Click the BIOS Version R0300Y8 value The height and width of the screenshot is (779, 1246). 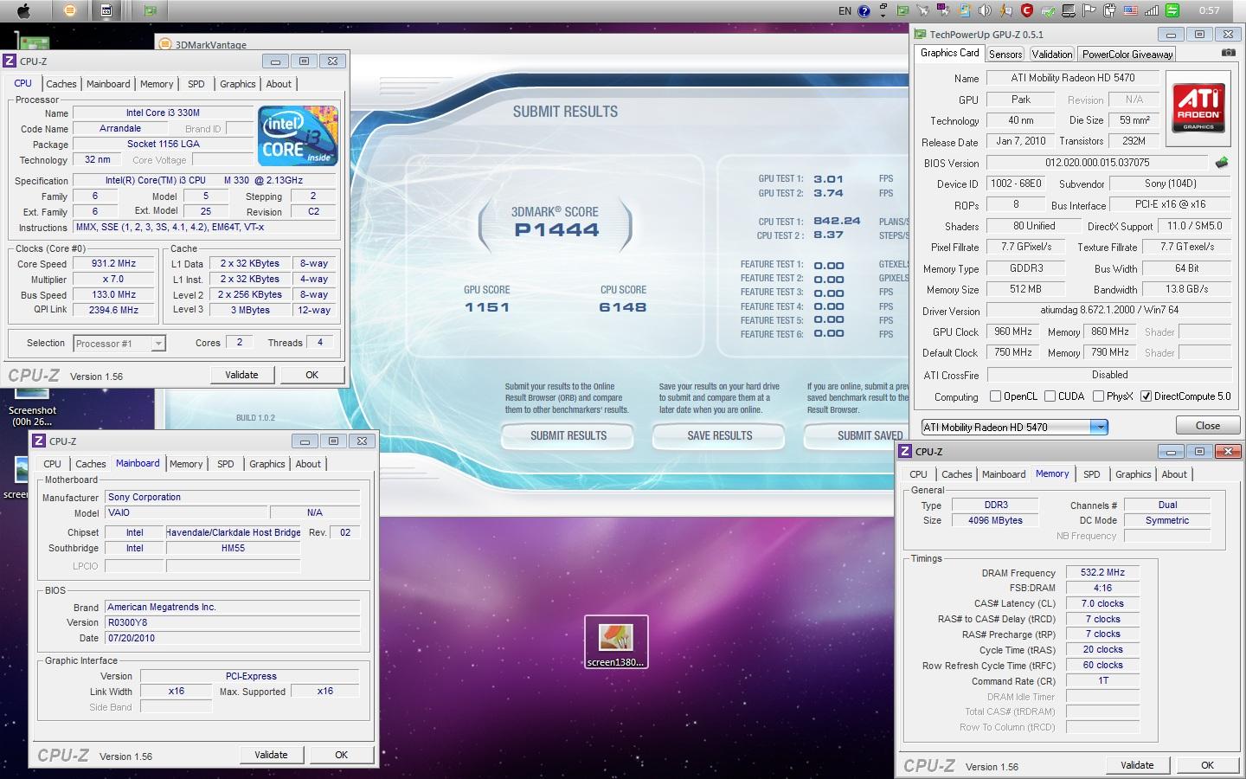[x=233, y=622]
